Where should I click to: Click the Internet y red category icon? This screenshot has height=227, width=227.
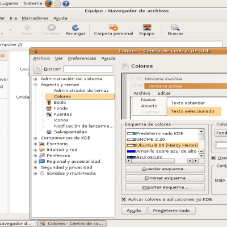[42, 150]
